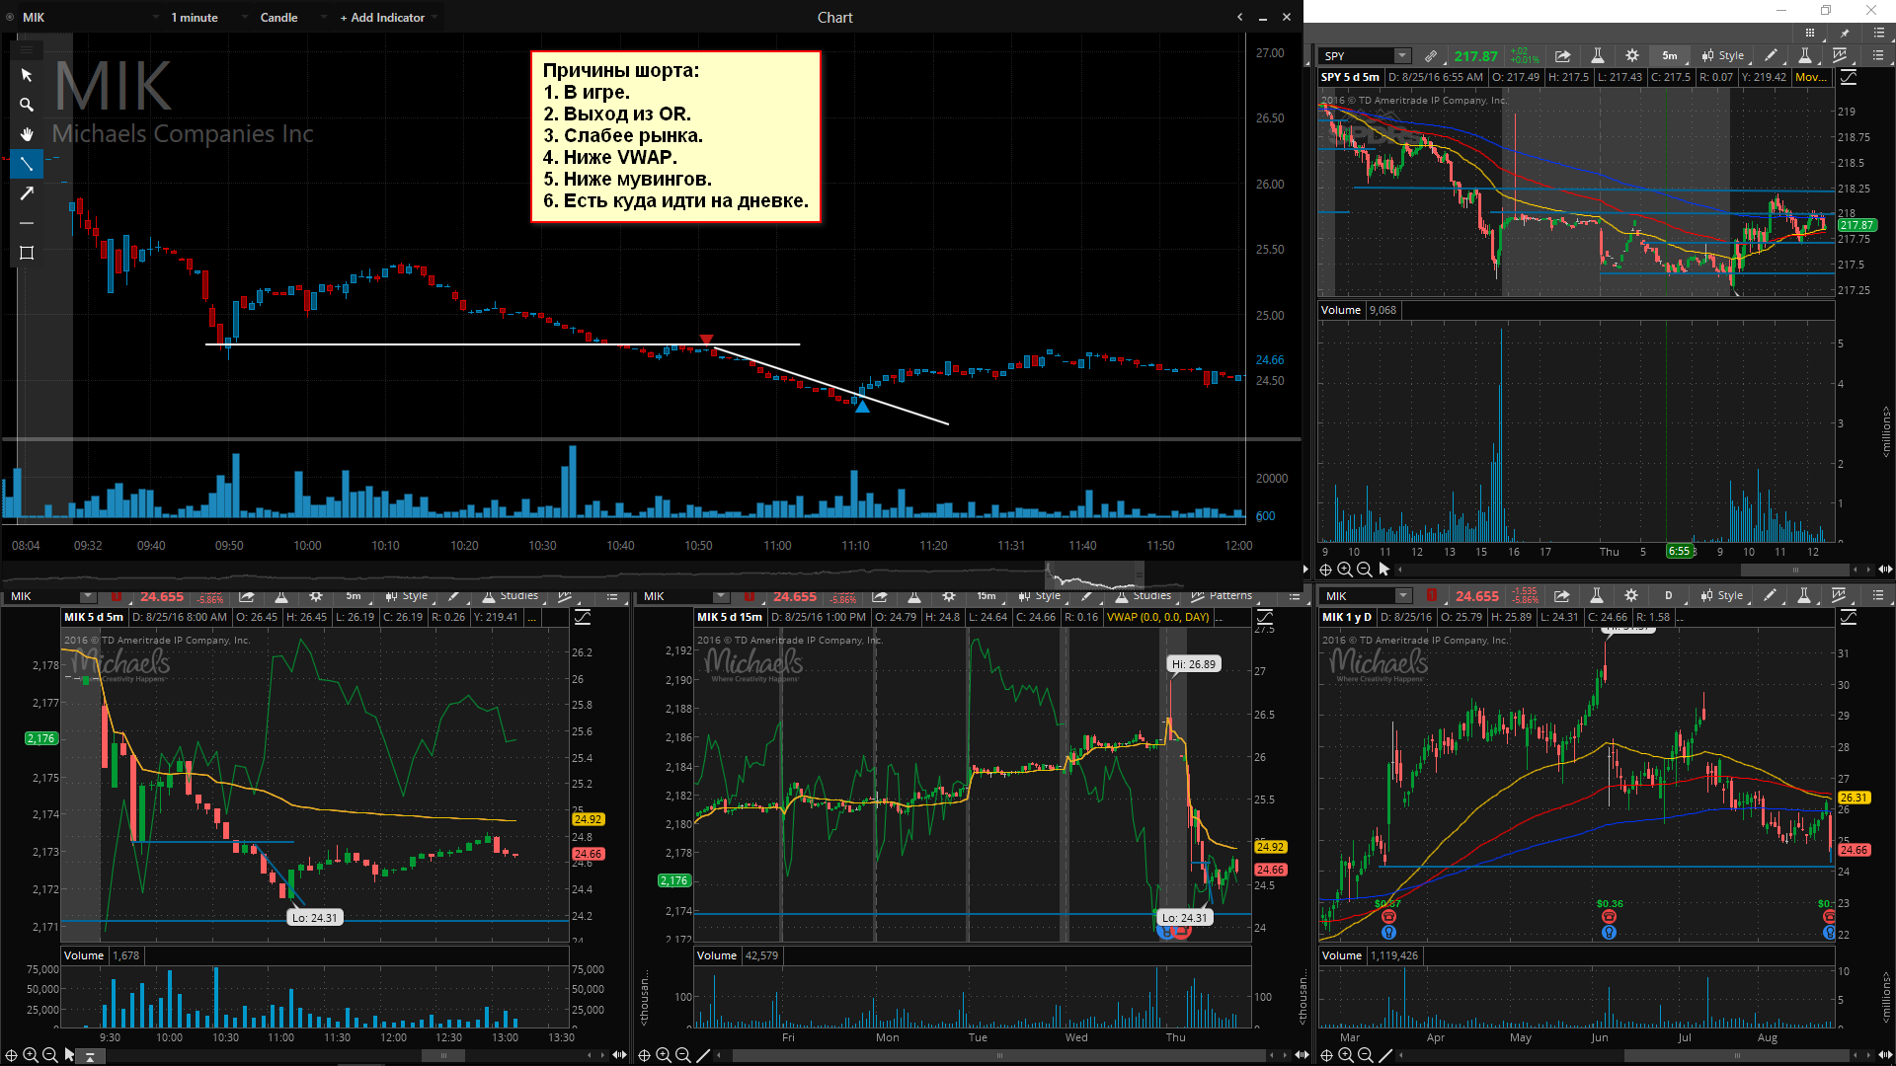Click SPY chart share icon

pos(1562,56)
